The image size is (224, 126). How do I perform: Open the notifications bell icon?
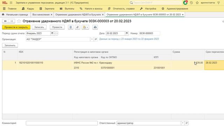click(x=185, y=2)
